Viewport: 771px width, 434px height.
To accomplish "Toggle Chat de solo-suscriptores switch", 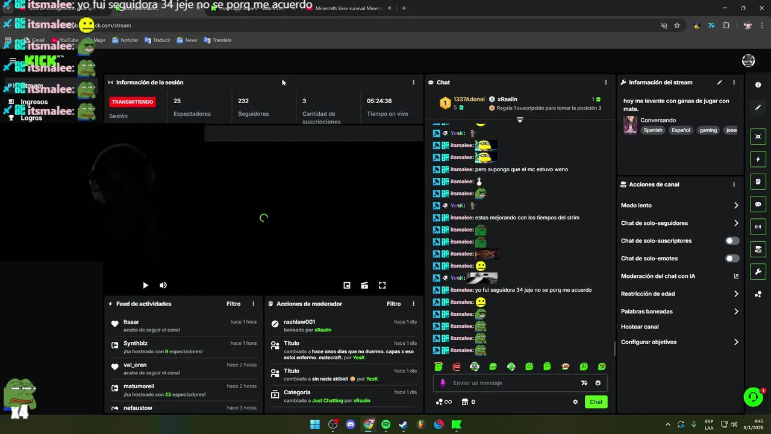I will 732,241.
